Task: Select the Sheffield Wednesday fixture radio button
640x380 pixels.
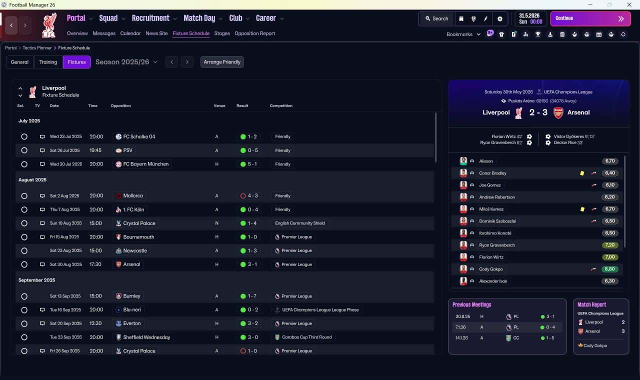Action: click(24, 337)
